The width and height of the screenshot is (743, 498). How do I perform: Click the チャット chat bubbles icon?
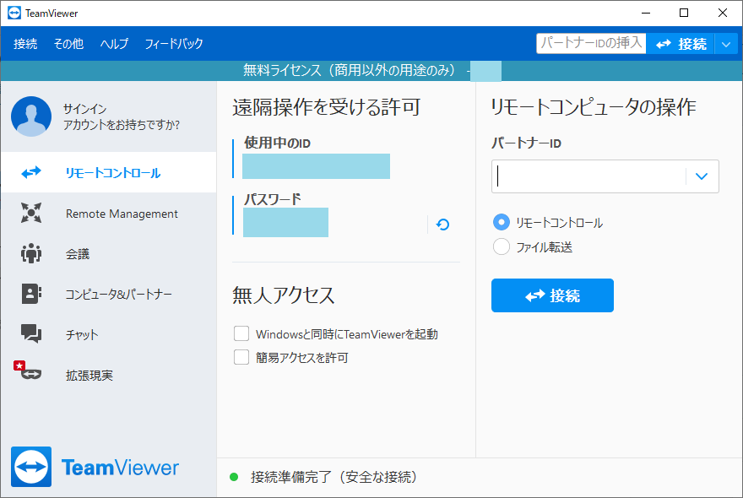click(31, 333)
